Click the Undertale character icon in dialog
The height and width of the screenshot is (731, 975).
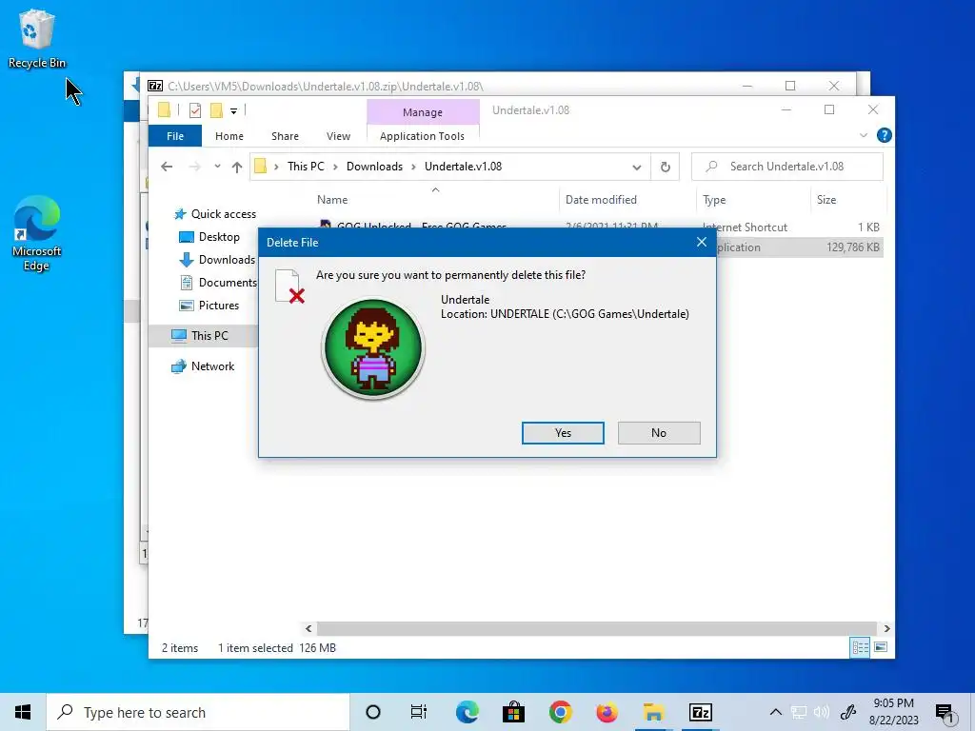[373, 348]
